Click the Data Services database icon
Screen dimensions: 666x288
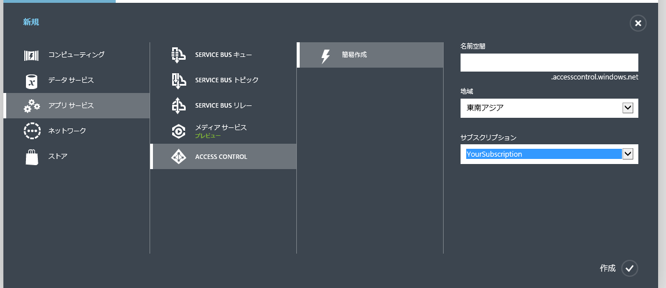tap(32, 81)
